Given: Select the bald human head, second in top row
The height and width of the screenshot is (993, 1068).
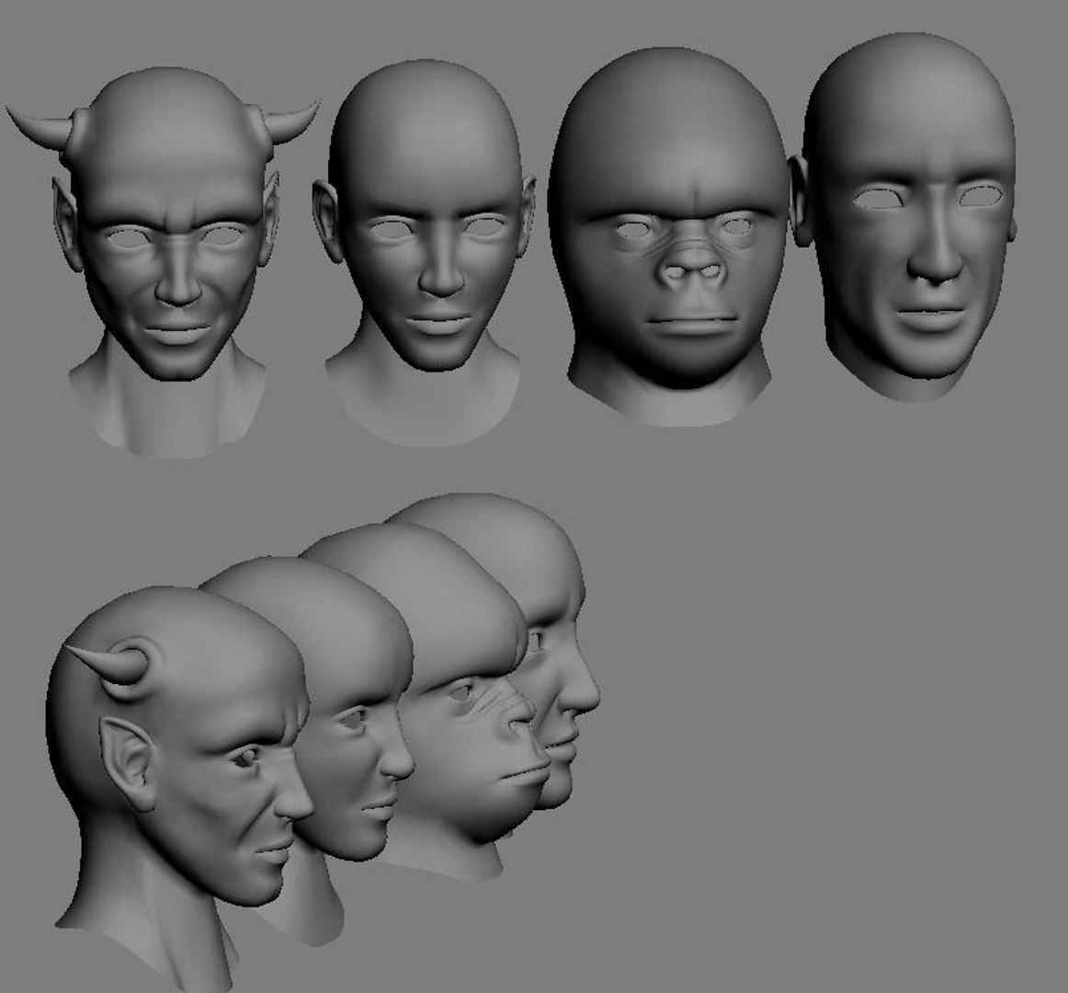Looking at the screenshot, I should click(x=424, y=252).
